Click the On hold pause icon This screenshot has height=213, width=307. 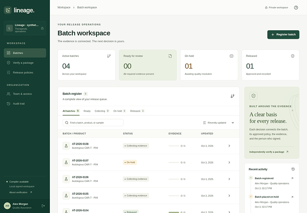click(231, 56)
